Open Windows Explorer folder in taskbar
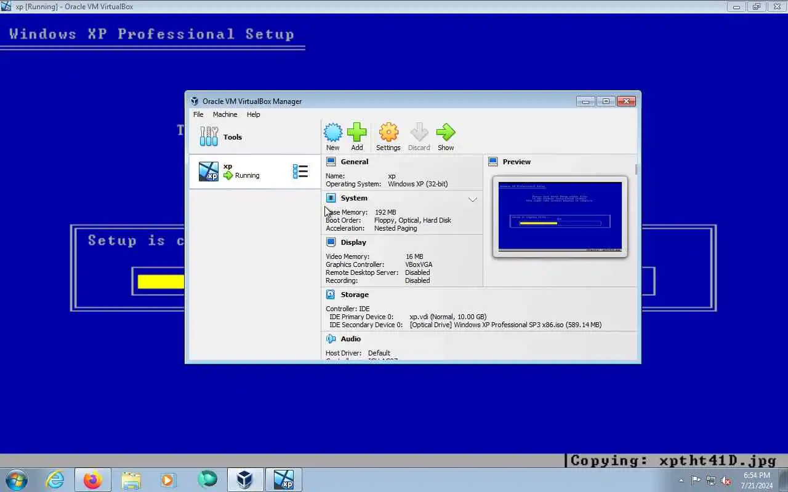 (x=131, y=480)
